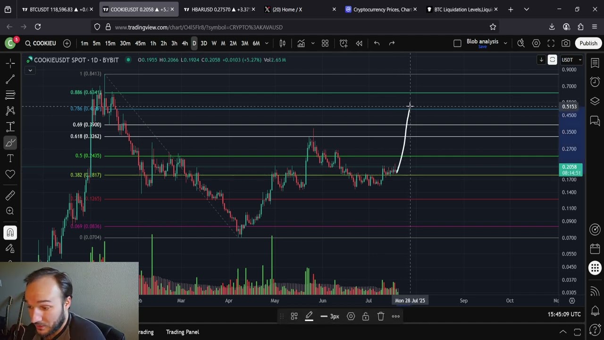
Task: Start bar replay mode
Action: click(359, 43)
